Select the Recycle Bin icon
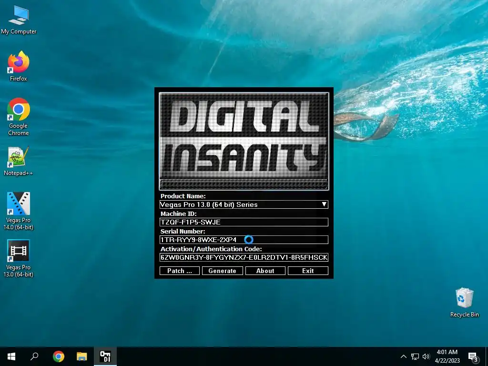The height and width of the screenshot is (366, 488). click(x=464, y=303)
